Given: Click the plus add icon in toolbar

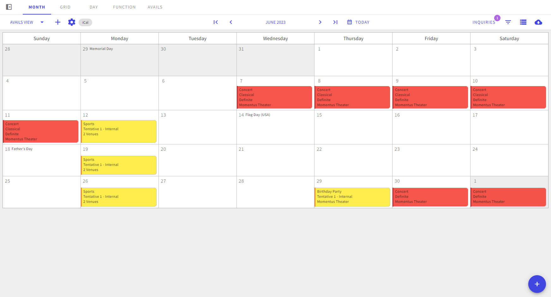Looking at the screenshot, I should point(58,22).
